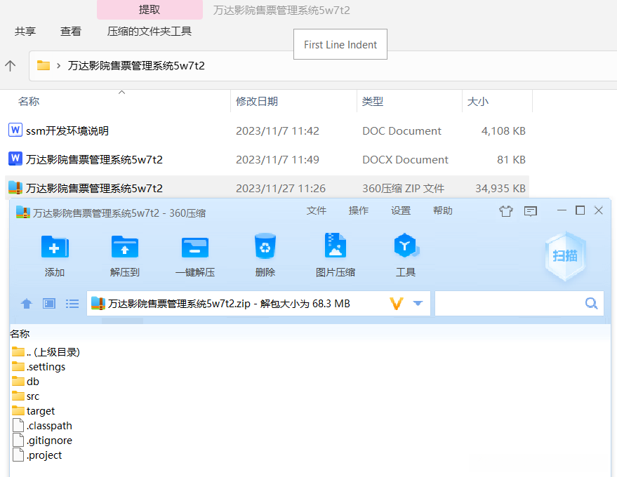Select the 81 KB DOCX Document file
This screenshot has height=477, width=617.
[267, 159]
